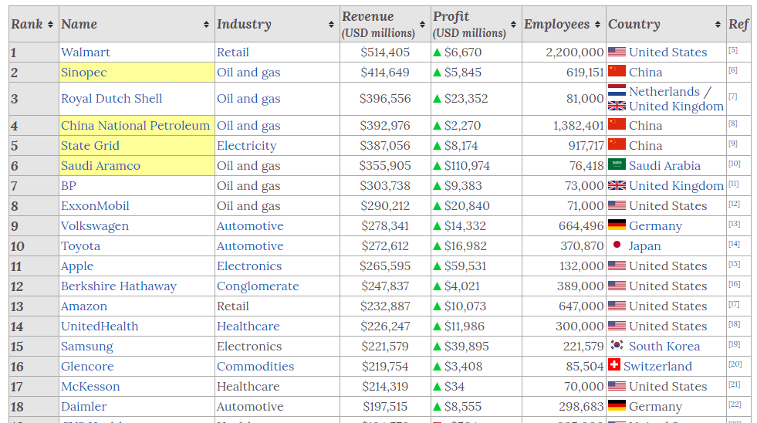
Task: Click green profit arrow for Walmart
Action: click(x=437, y=52)
